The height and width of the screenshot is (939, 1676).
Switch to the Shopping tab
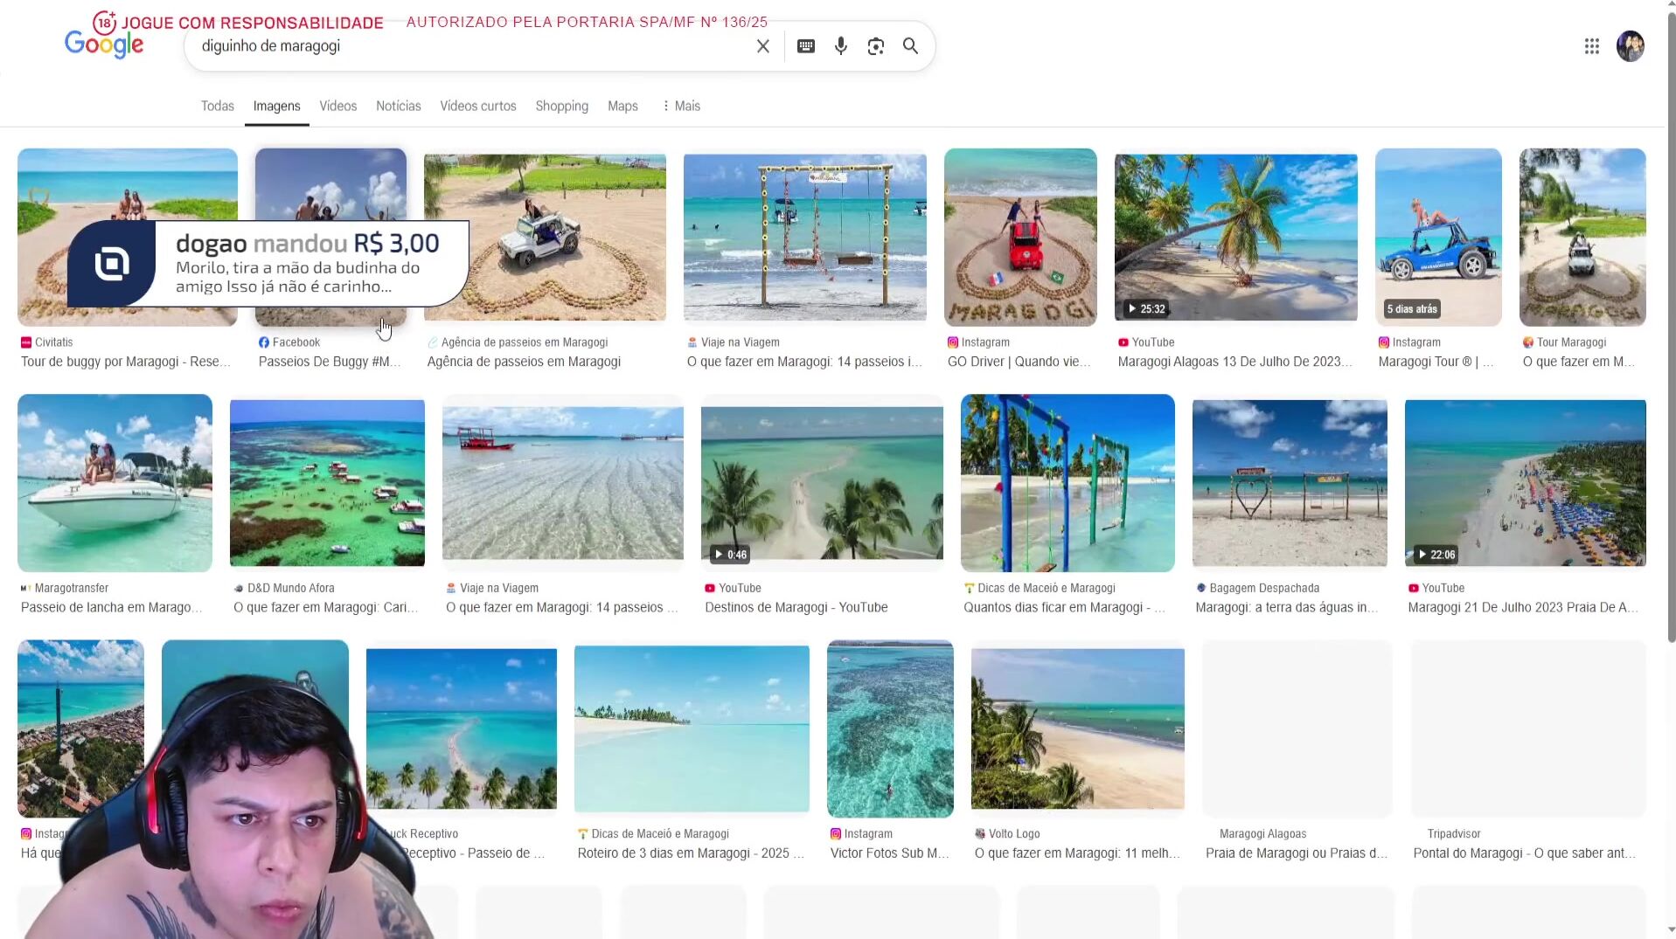click(x=561, y=106)
